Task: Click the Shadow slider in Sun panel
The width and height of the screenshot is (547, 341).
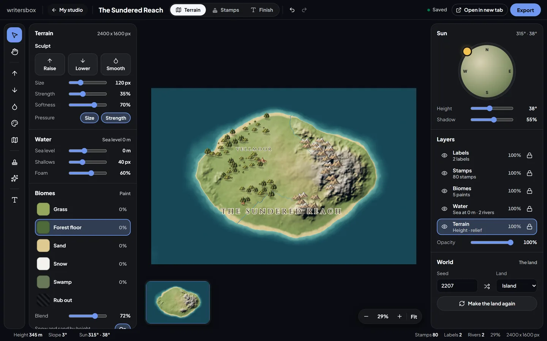Action: point(492,120)
